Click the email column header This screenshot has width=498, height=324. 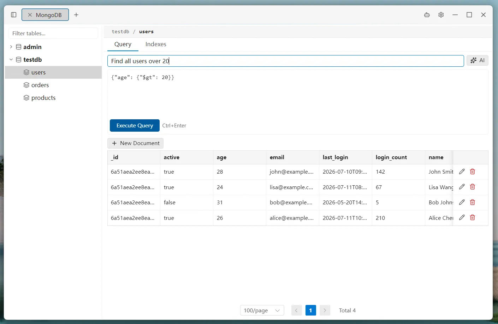coord(293,157)
